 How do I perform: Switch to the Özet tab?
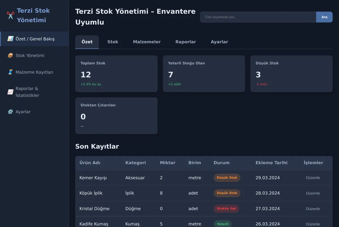(x=87, y=42)
